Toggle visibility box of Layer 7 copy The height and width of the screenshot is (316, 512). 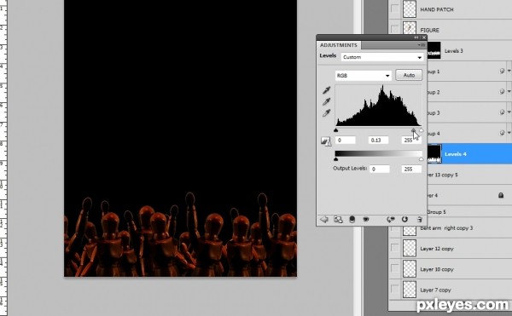coord(394,290)
